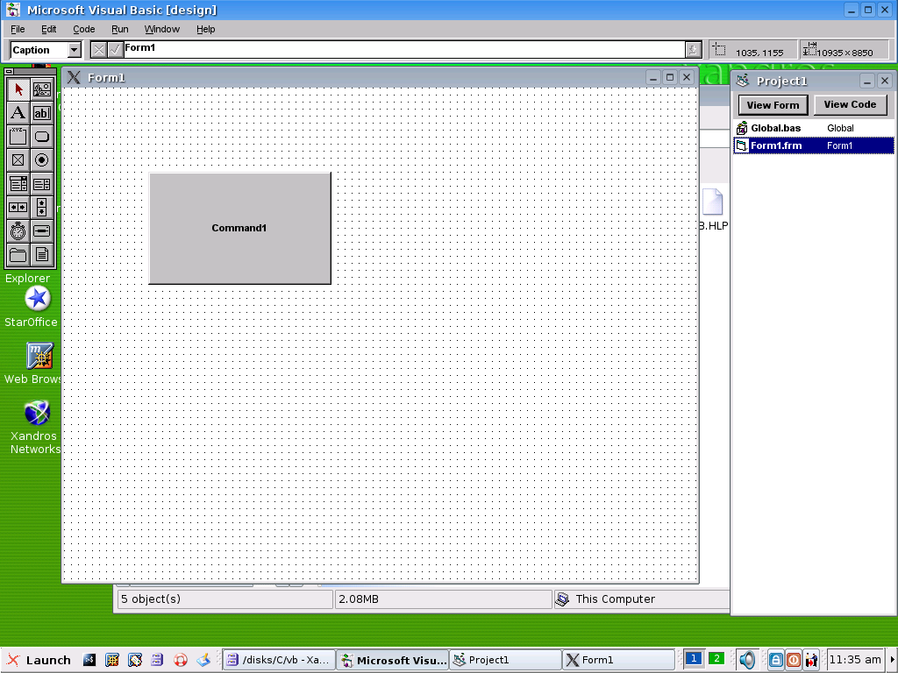Switch to the Project1 taskbar entry
The width and height of the screenshot is (898, 673).
(x=505, y=660)
